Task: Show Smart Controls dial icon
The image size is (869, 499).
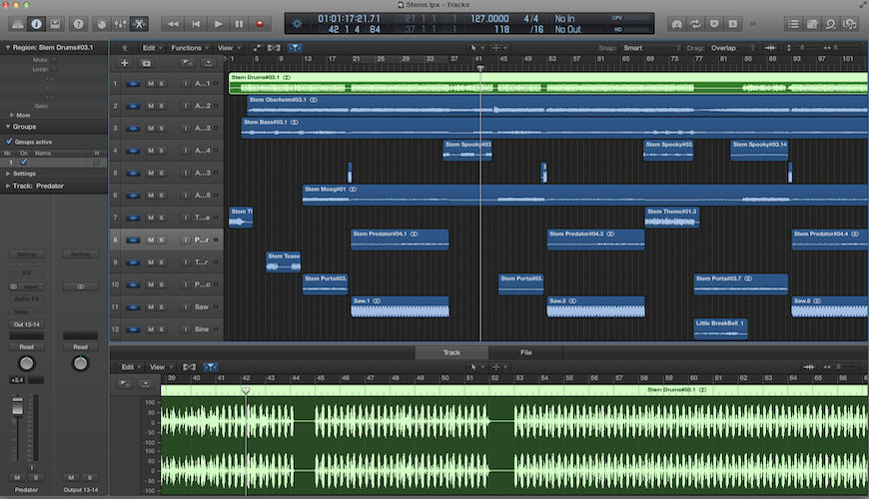Action: pos(102,24)
